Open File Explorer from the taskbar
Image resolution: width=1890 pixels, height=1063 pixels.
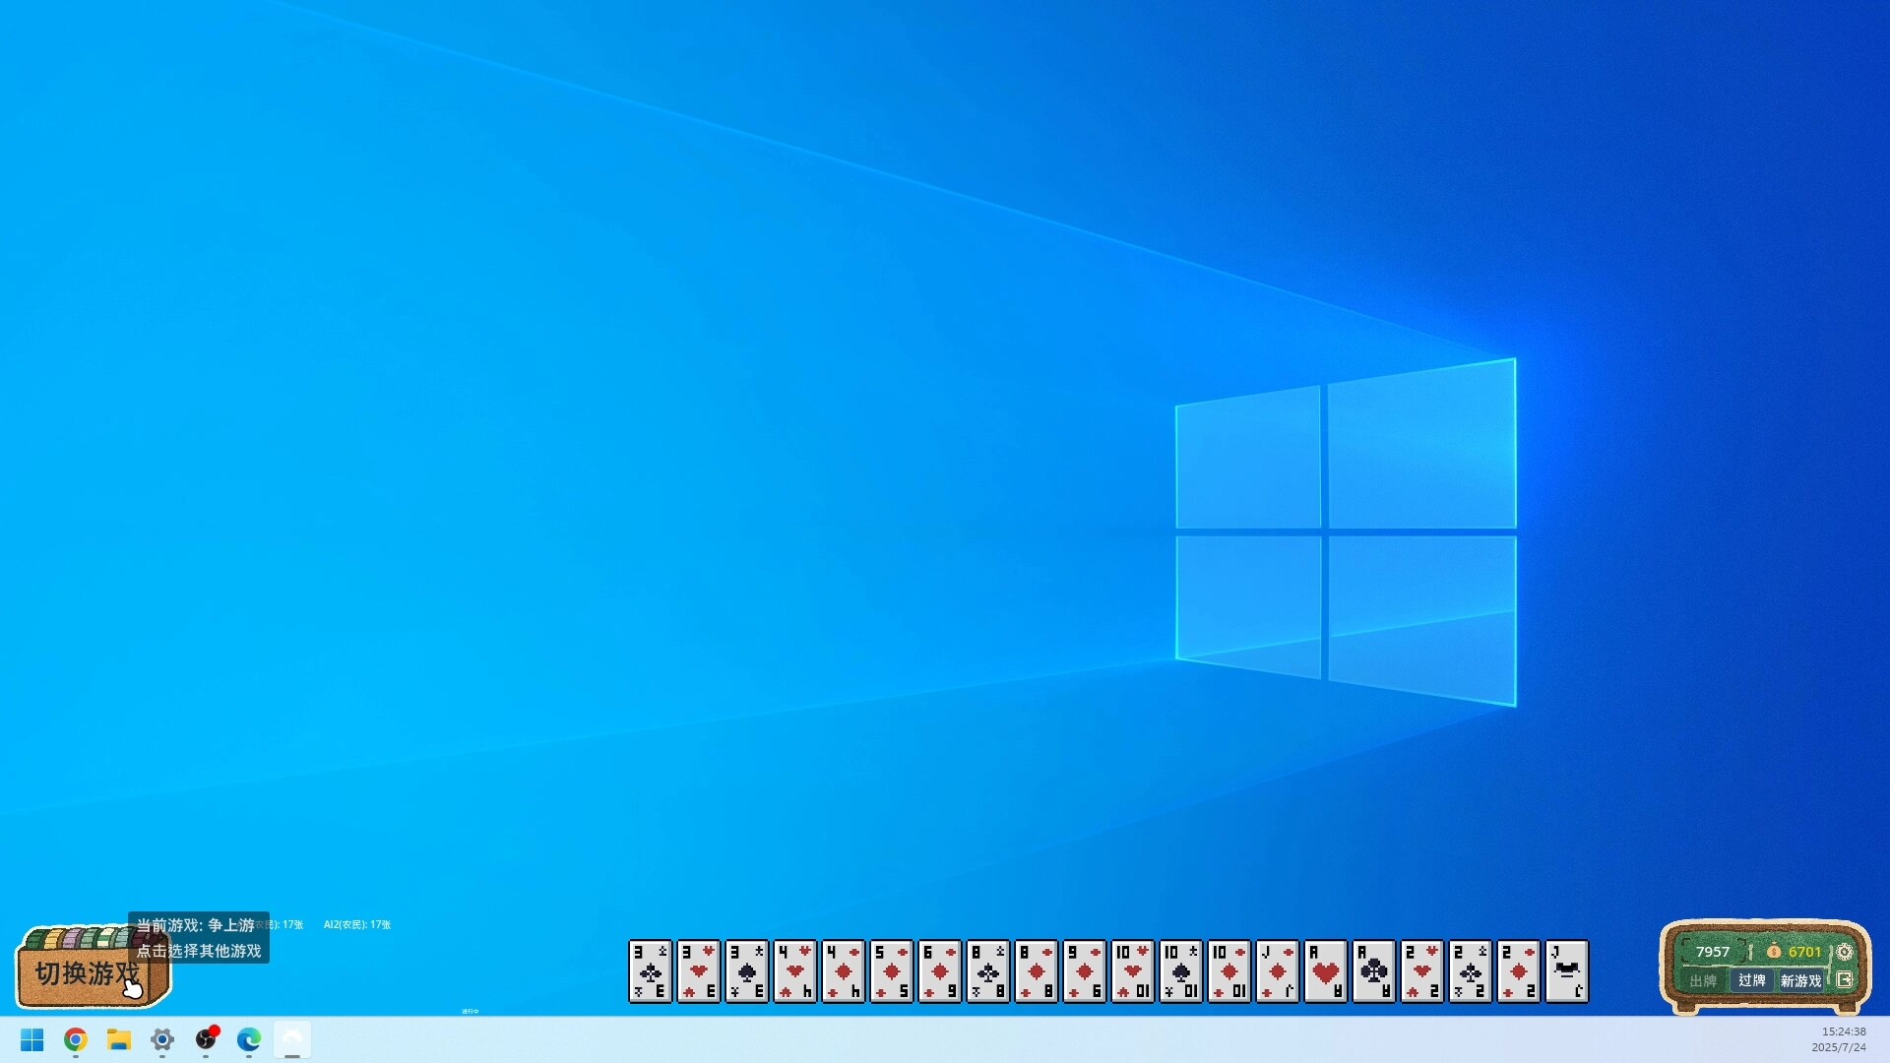tap(118, 1040)
